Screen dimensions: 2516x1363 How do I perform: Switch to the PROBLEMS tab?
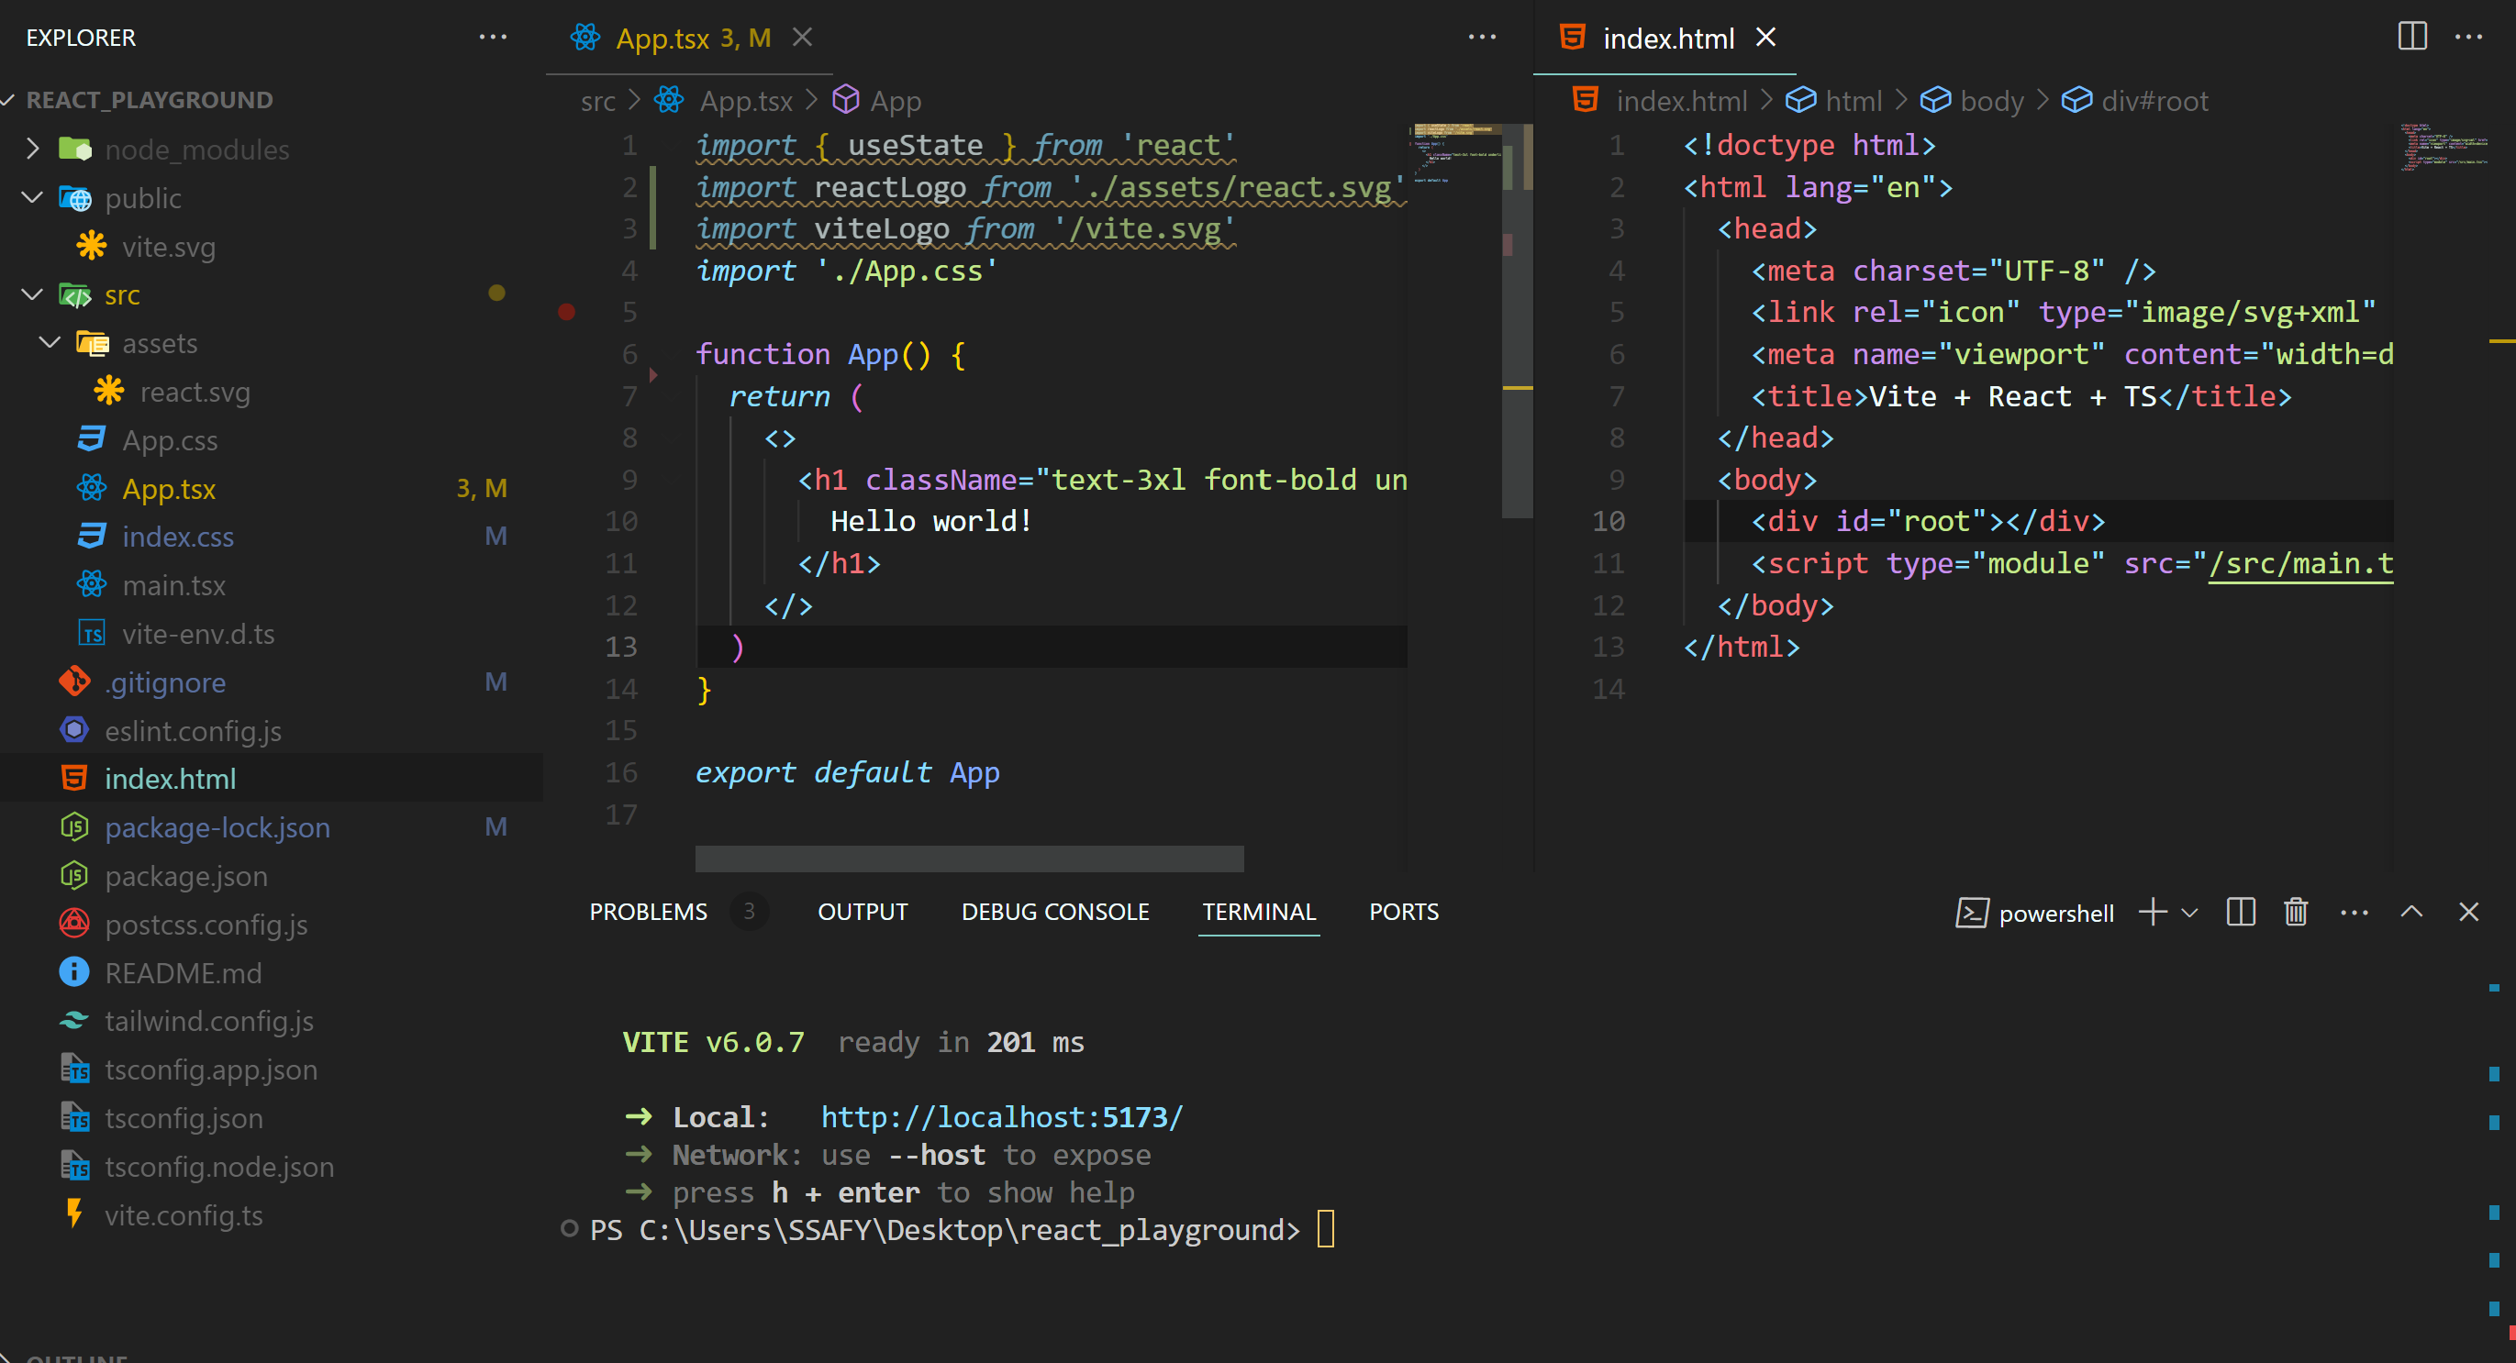point(648,912)
